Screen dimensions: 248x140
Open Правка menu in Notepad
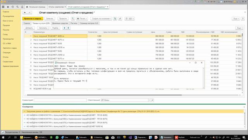(62, 66)
